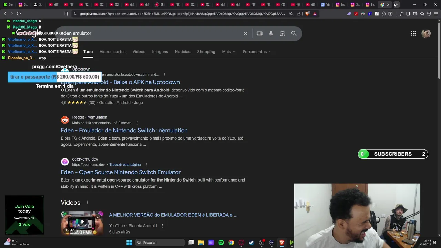
Task: Click the 'Join Vale today' ad banner
Action: tap(24, 215)
